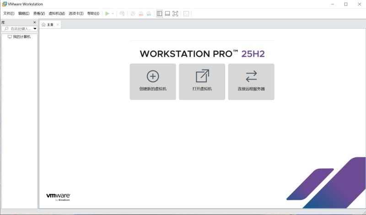Maximize the VMware Workstation window

346,4
